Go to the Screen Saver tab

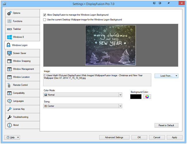pyautogui.click(x=22, y=53)
